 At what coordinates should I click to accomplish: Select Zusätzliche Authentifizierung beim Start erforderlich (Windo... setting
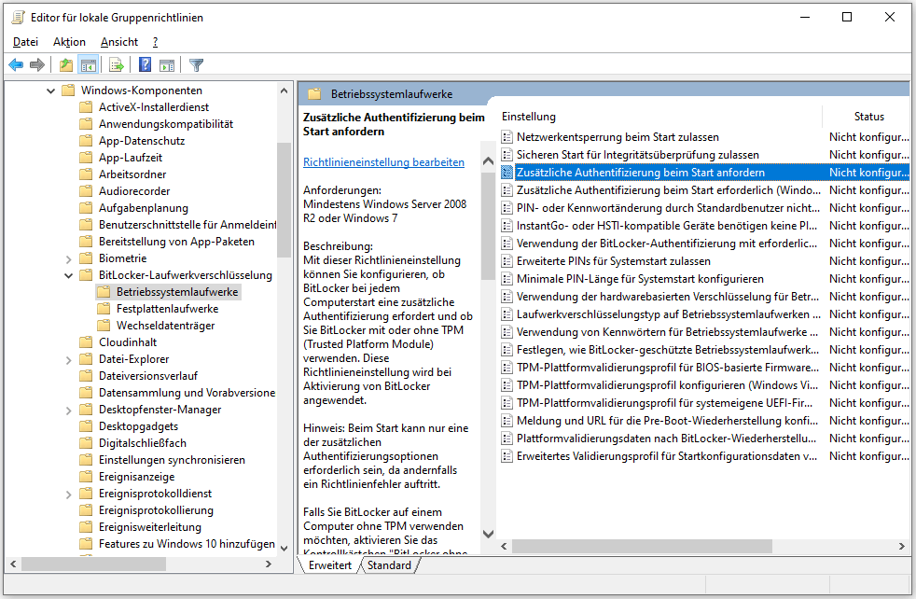click(x=668, y=190)
